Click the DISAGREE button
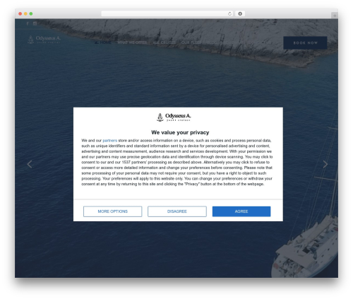The width and height of the screenshot is (353, 299). 177,211
